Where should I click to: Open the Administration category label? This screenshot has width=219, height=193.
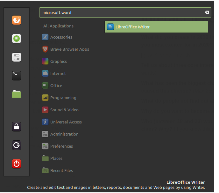coord(64,134)
